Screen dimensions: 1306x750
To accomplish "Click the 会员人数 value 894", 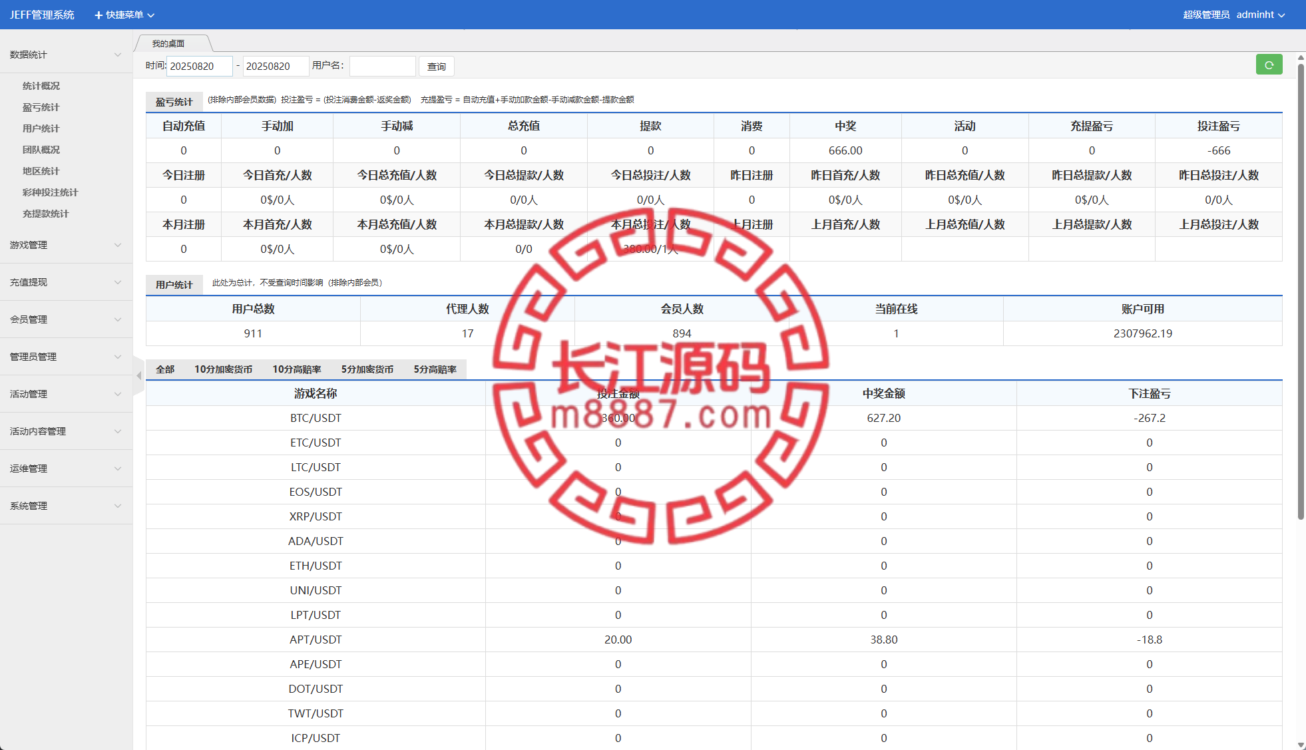I will pyautogui.click(x=682, y=333).
